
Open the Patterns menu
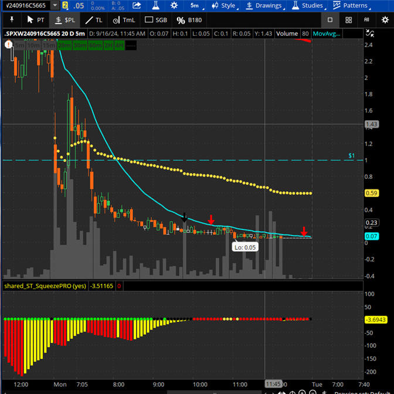click(x=352, y=5)
